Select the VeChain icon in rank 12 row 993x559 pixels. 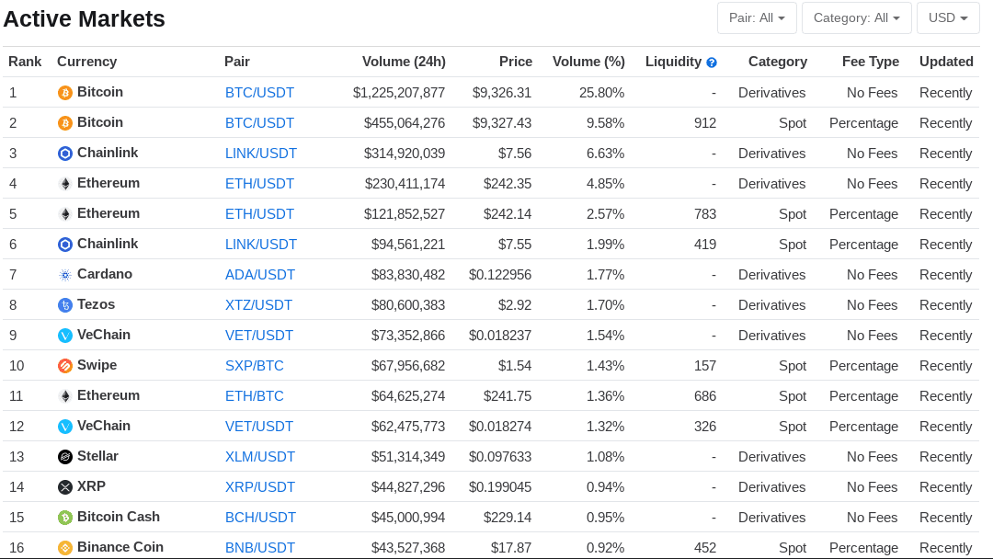[65, 427]
